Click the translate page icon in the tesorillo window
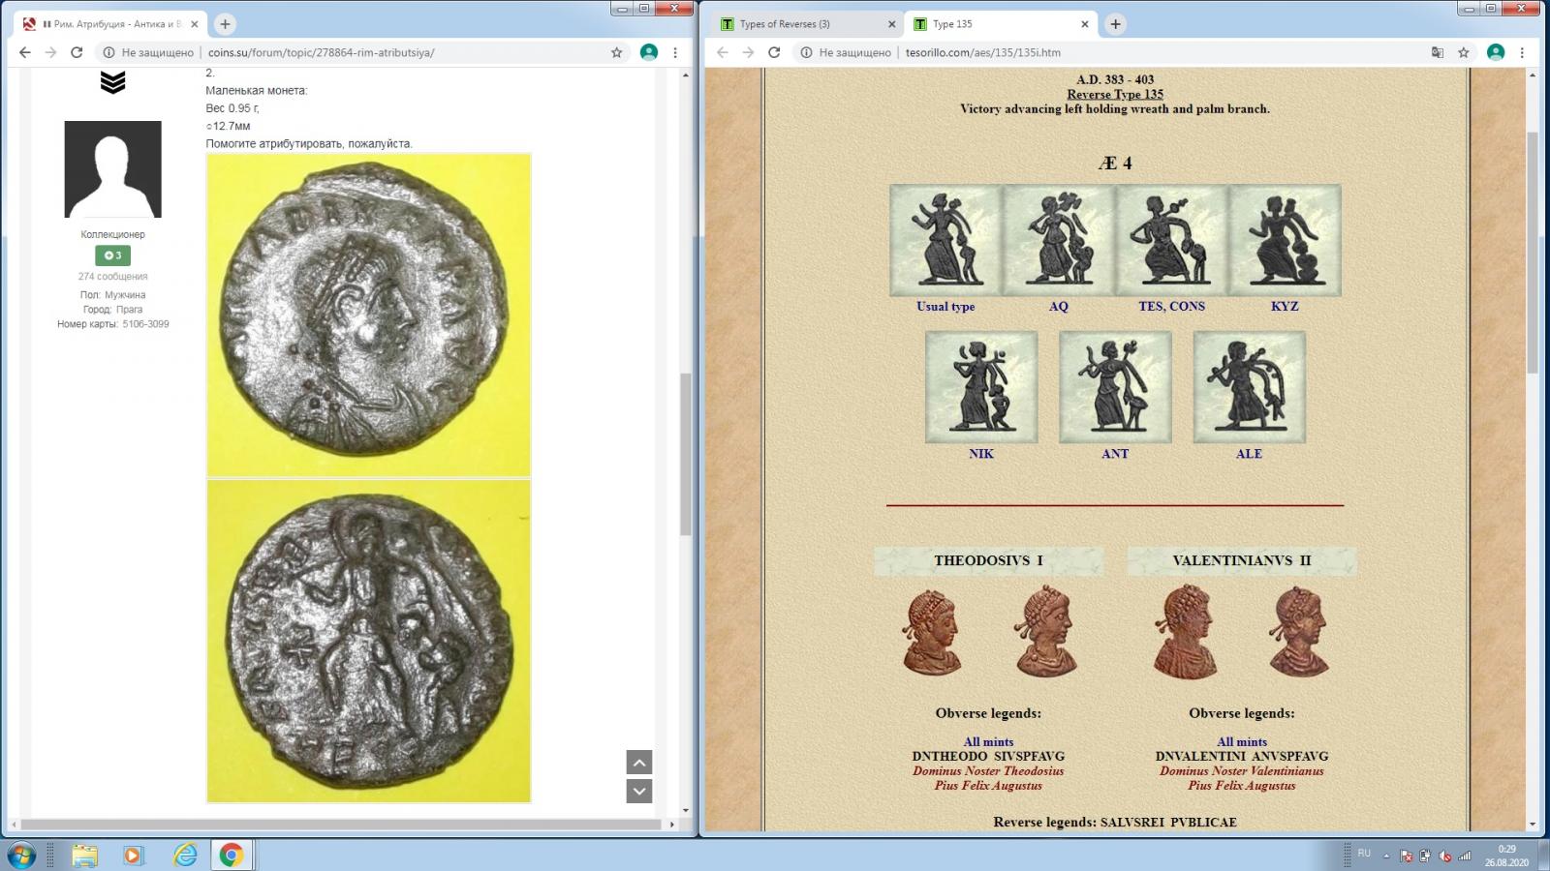The height and width of the screenshot is (871, 1550). 1438,52
